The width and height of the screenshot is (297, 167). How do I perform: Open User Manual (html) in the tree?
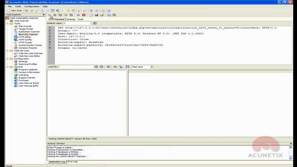click(x=28, y=83)
